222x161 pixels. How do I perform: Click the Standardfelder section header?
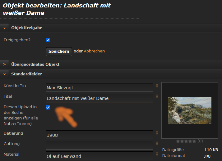coord(111,74)
